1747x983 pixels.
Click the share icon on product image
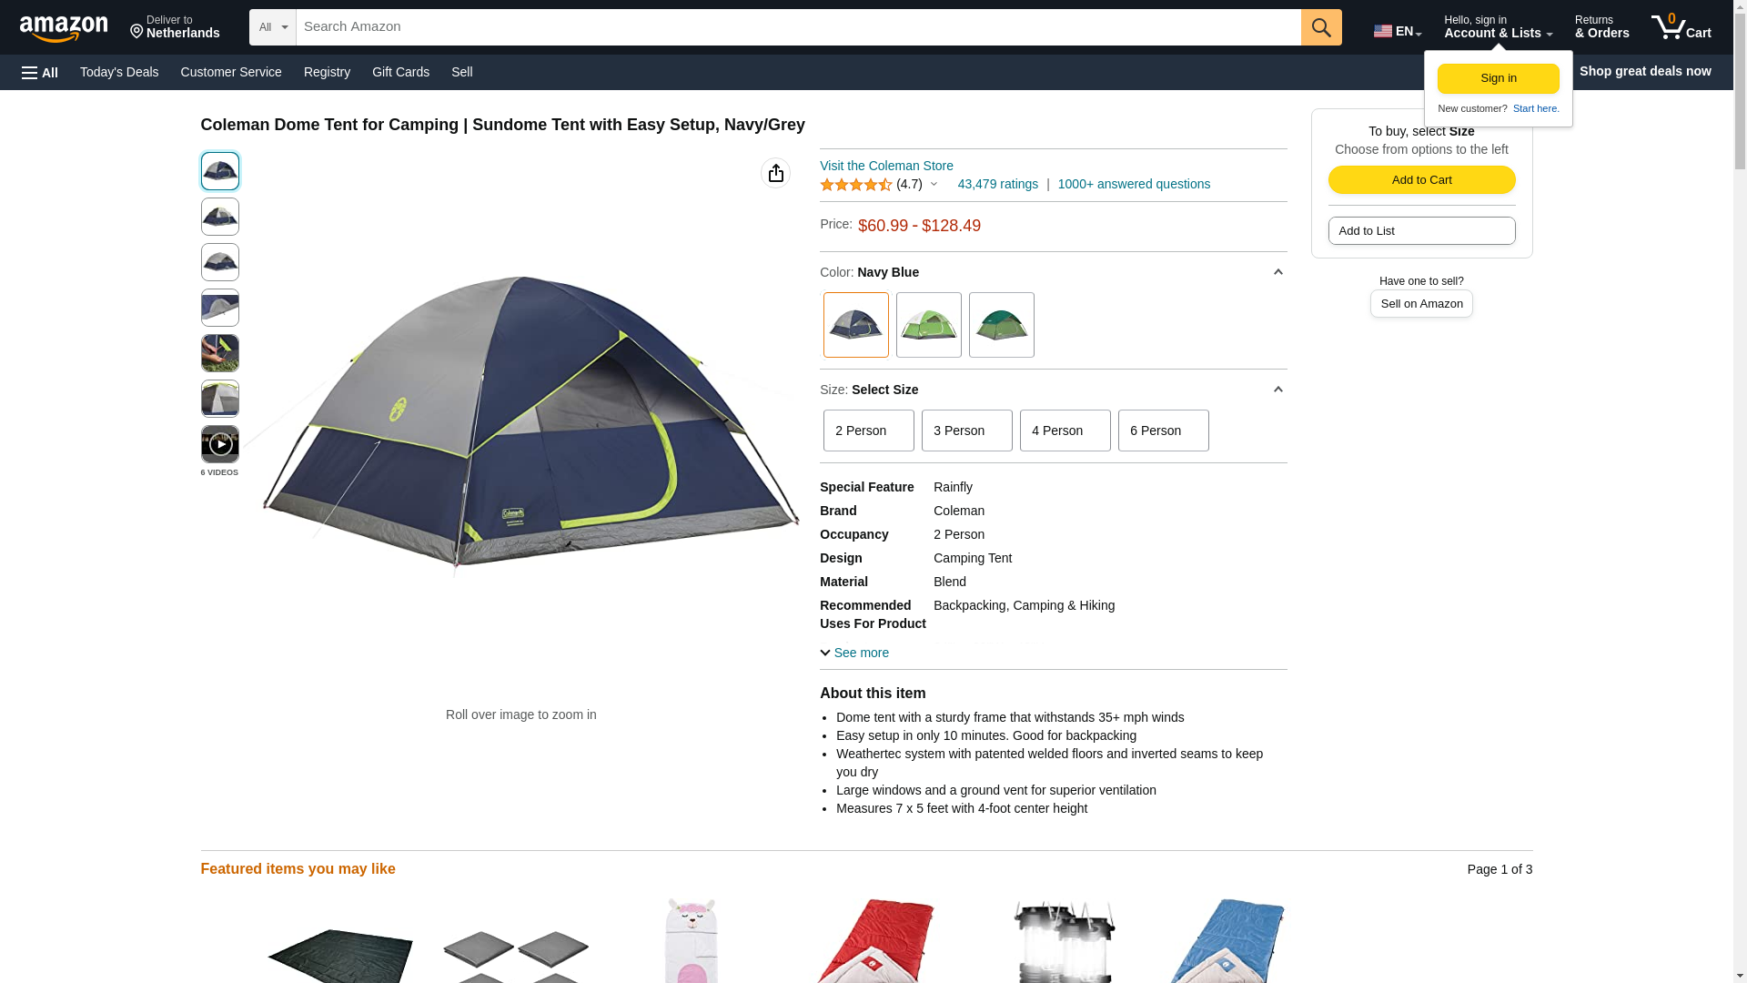click(775, 173)
